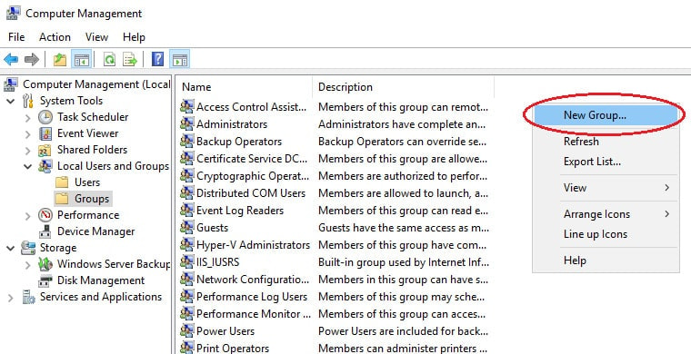Open the Help menu in menu bar

[x=134, y=37]
